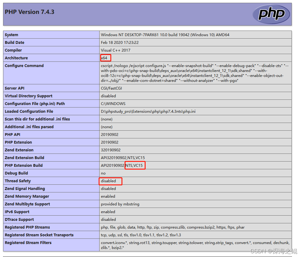The height and width of the screenshot is (257, 302).
Task: Select the 'provided by mbstring' value
Action: tap(120, 204)
